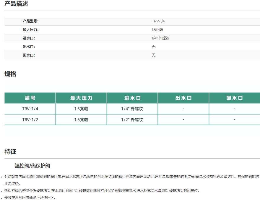This screenshot has width=260, height=201.
Task: Click the 1/4" 外螺纹 value in description list
Action: 160,38
